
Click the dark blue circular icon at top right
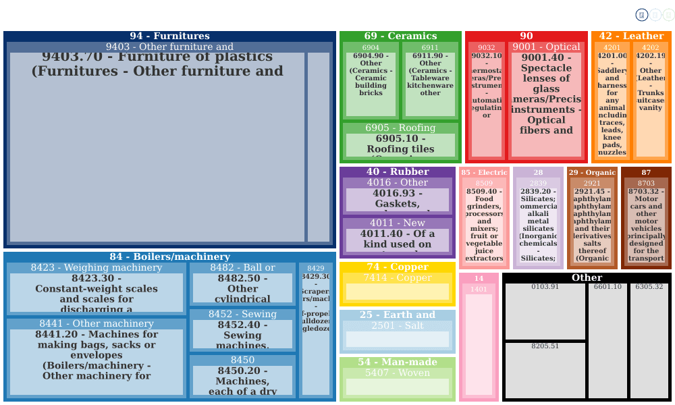(641, 15)
